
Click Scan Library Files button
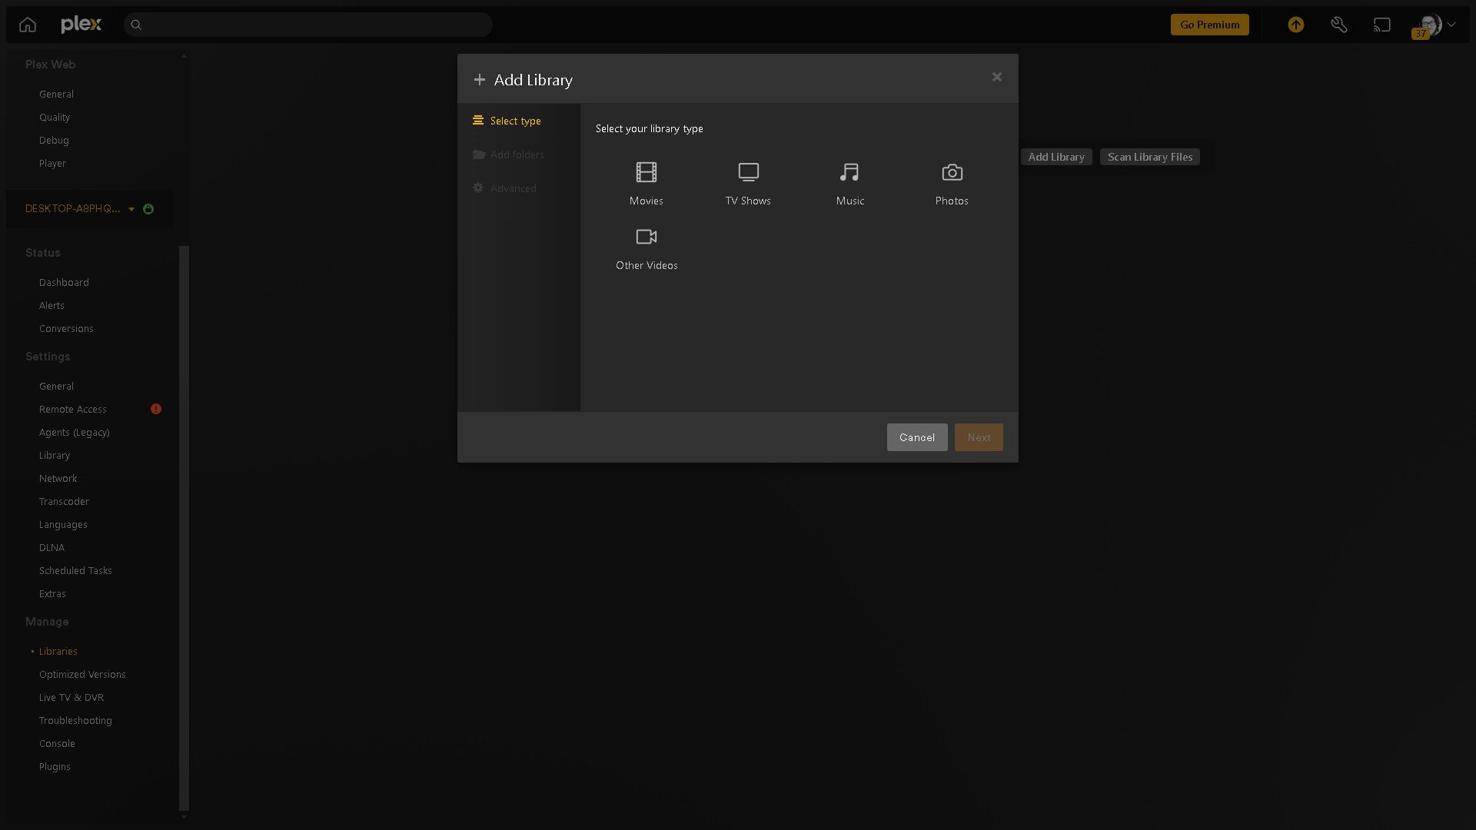[1150, 157]
